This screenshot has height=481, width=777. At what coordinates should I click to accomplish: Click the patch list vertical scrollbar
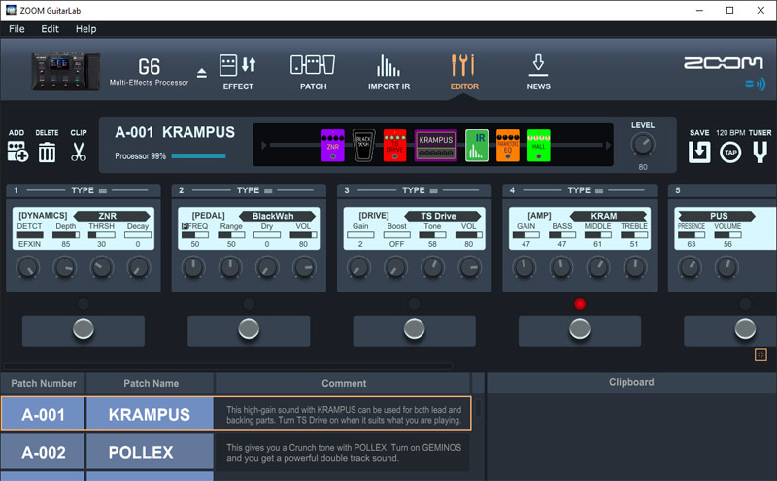pos(478,408)
